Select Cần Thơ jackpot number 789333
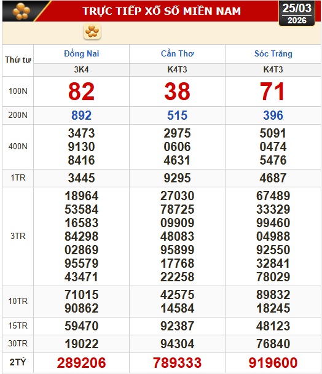Image resolution: width=322 pixels, height=374 pixels. click(177, 363)
